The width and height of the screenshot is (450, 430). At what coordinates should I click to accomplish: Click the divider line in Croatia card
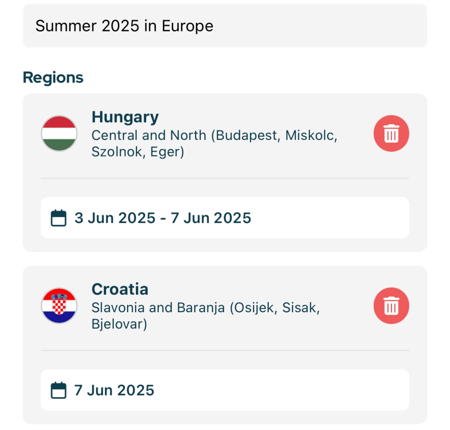coord(225,350)
